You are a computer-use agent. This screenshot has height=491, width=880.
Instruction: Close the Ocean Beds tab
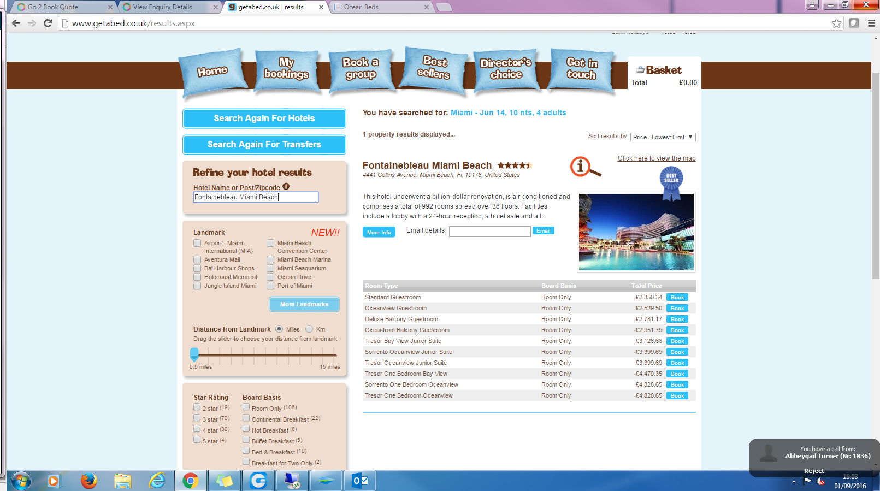[427, 7]
